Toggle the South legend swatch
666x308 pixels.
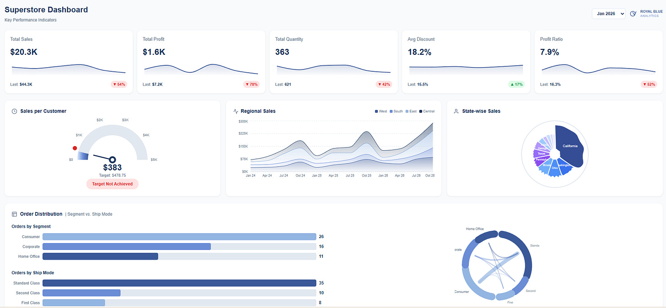coord(392,112)
